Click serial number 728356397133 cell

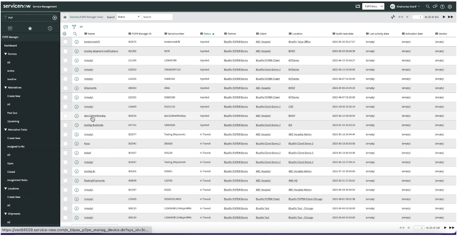[x=172, y=70]
